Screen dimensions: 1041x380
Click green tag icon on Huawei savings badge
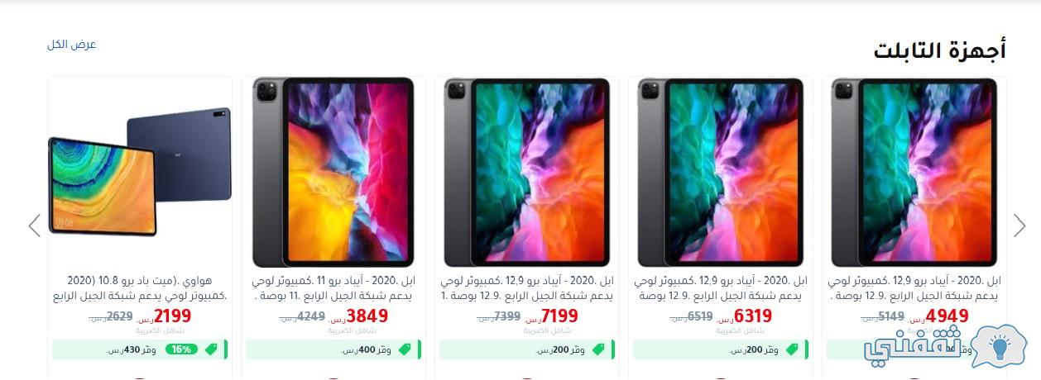[x=211, y=349]
